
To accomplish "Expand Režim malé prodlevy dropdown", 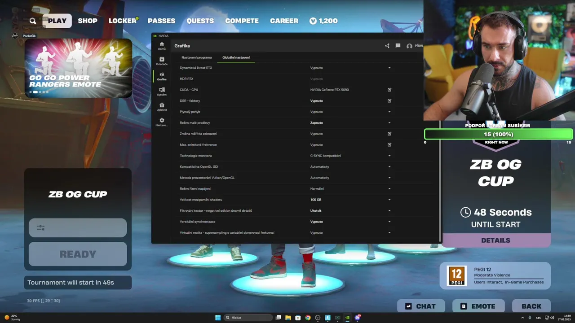I will [389, 122].
